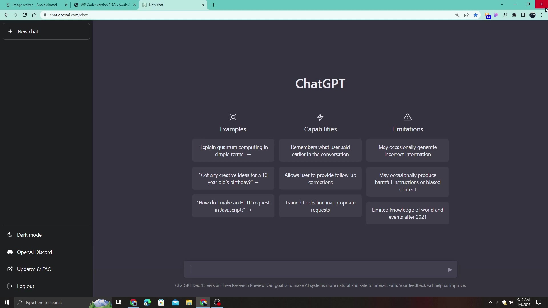
Task: Open Chrome three-dot menu
Action: pyautogui.click(x=542, y=15)
